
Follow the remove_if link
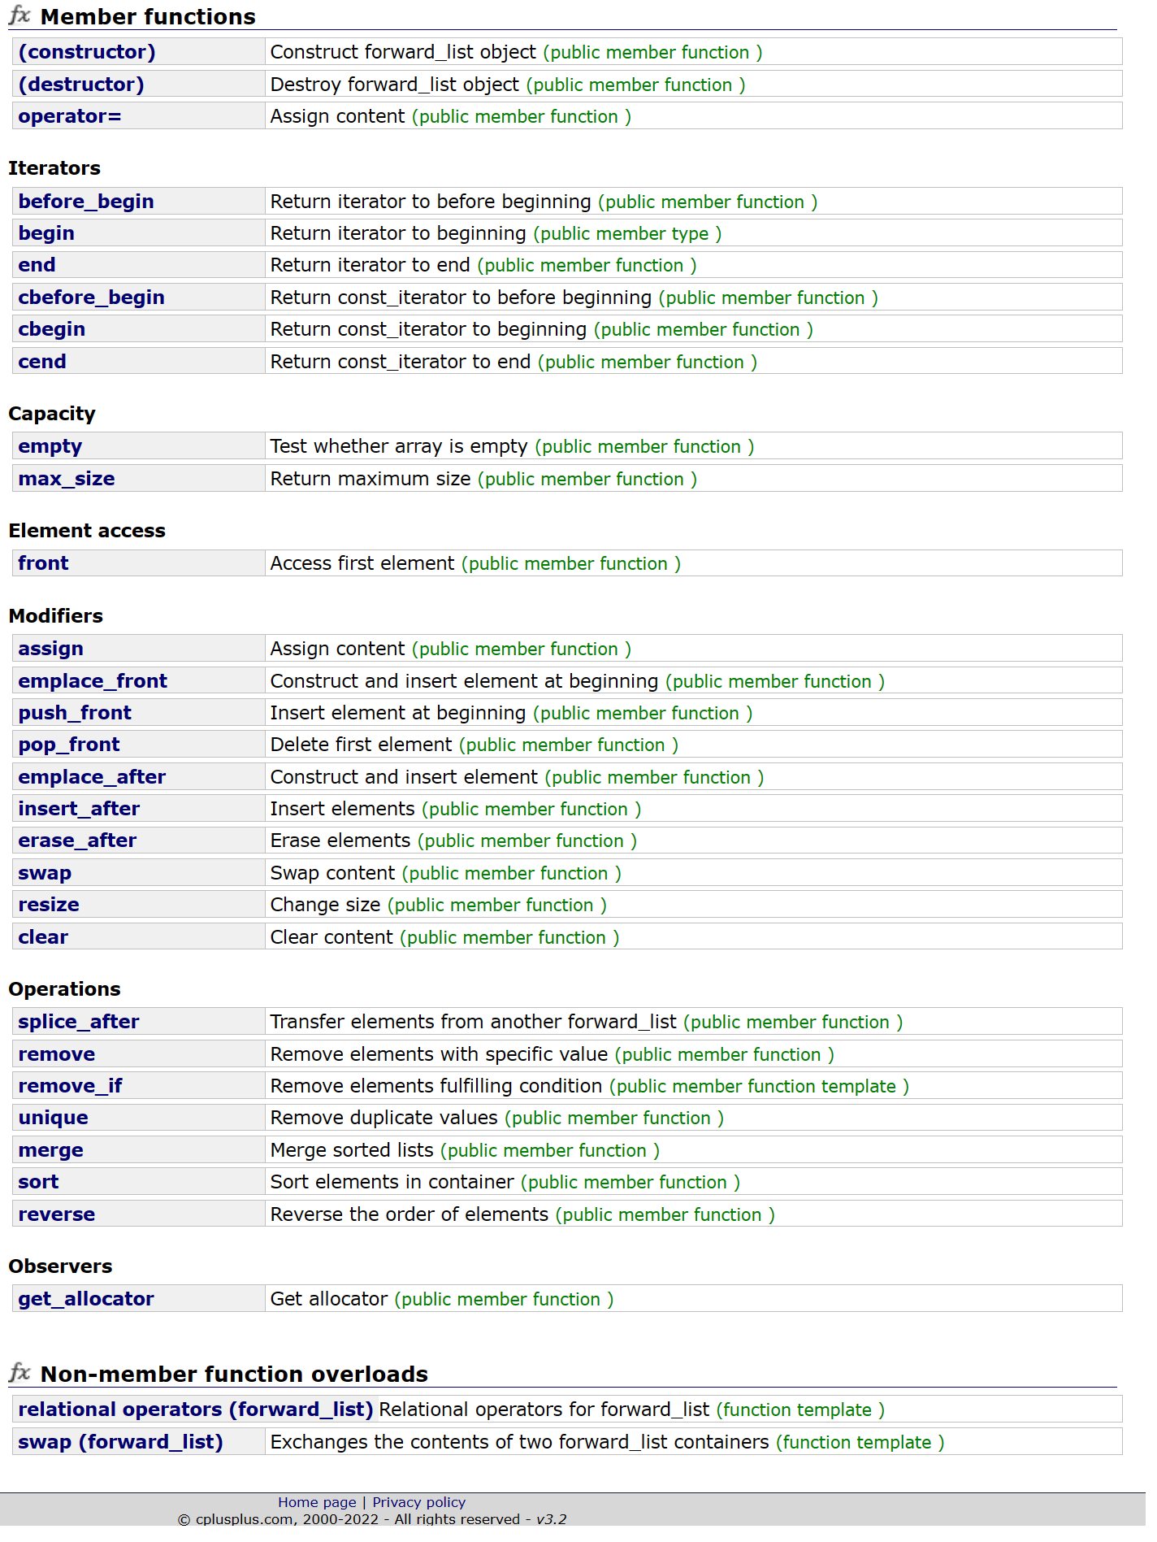click(x=70, y=1086)
